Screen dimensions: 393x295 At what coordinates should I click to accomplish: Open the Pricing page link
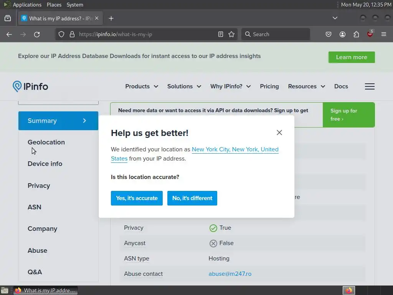click(269, 86)
